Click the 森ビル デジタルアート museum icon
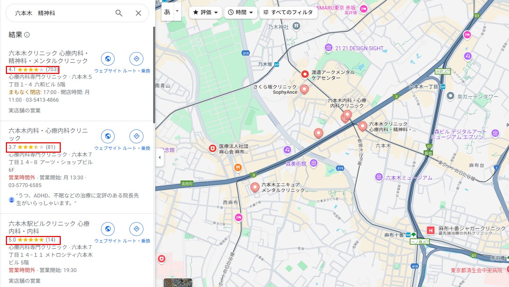The height and width of the screenshot is (287, 509). [495, 133]
